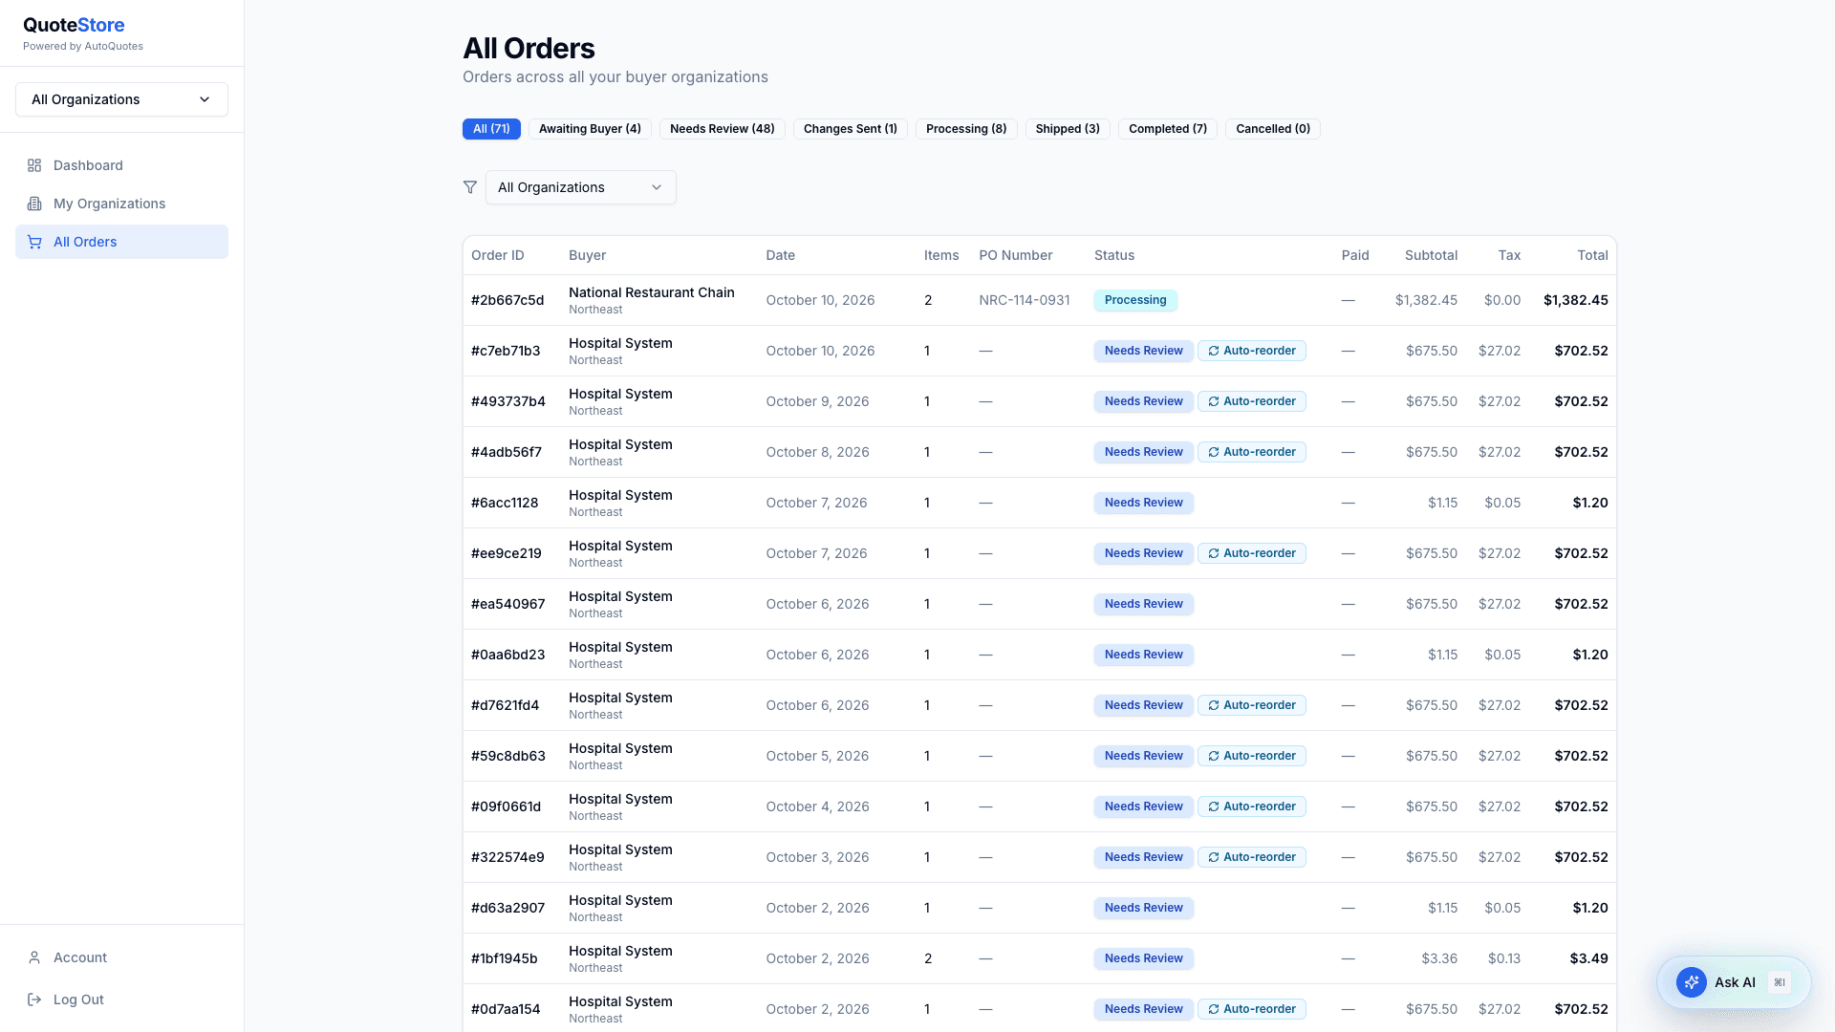Click Auto-reorder badge on order #4adb56f7
The height and width of the screenshot is (1032, 1835).
click(1252, 452)
